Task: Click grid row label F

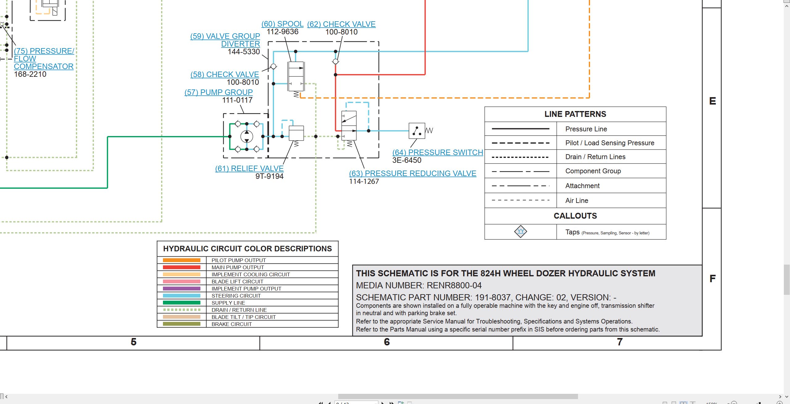Action: 713,279
